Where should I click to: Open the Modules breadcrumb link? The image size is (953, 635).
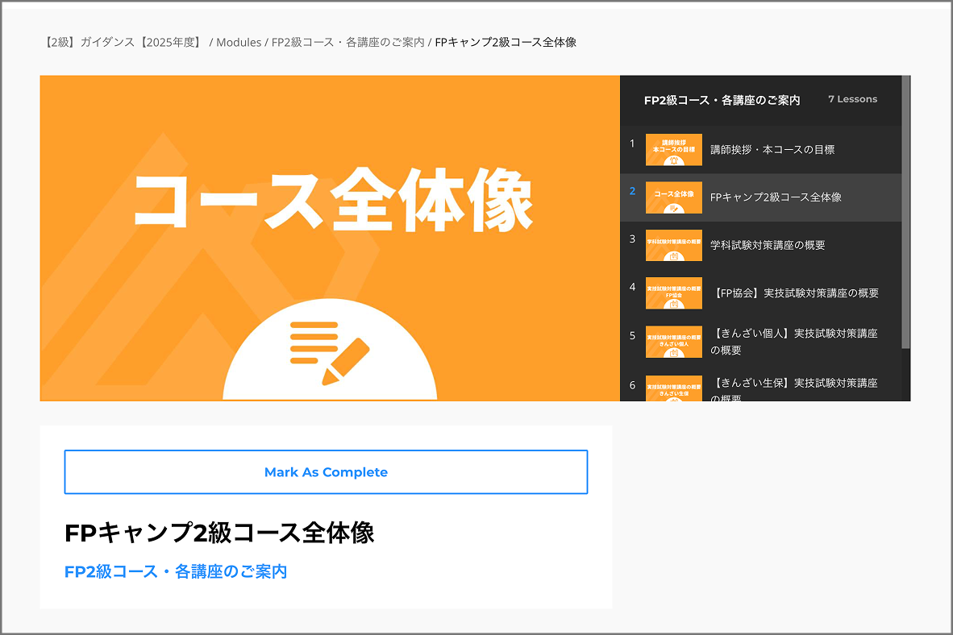coord(239,42)
